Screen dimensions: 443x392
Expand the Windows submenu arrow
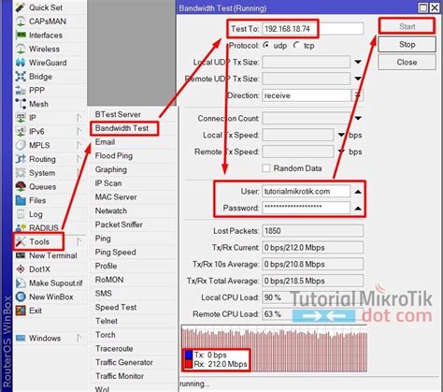pos(79,338)
